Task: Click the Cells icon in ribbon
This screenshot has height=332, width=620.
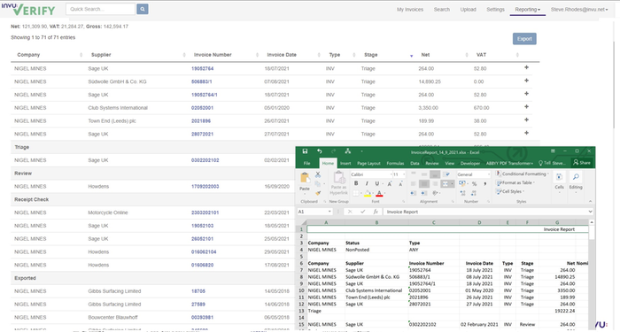Action: pyautogui.click(x=559, y=177)
